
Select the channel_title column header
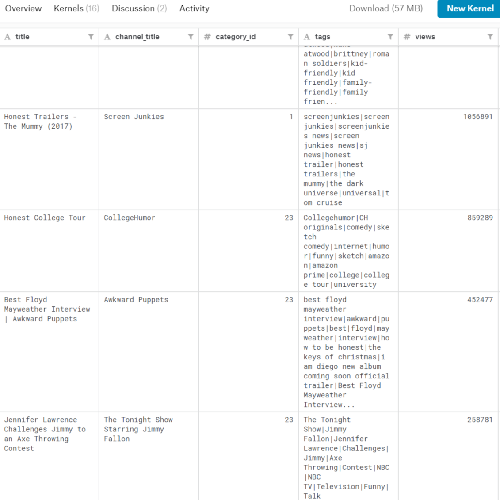click(x=149, y=37)
